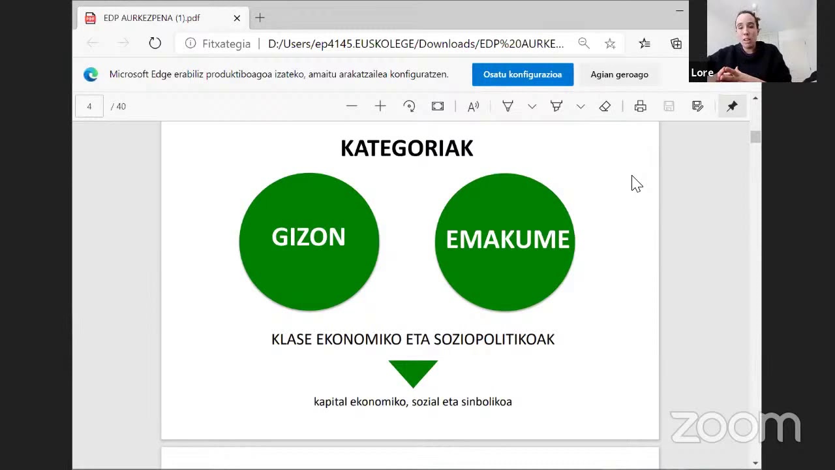The image size is (835, 470).
Task: Select the Highlight tool
Action: coord(556,106)
